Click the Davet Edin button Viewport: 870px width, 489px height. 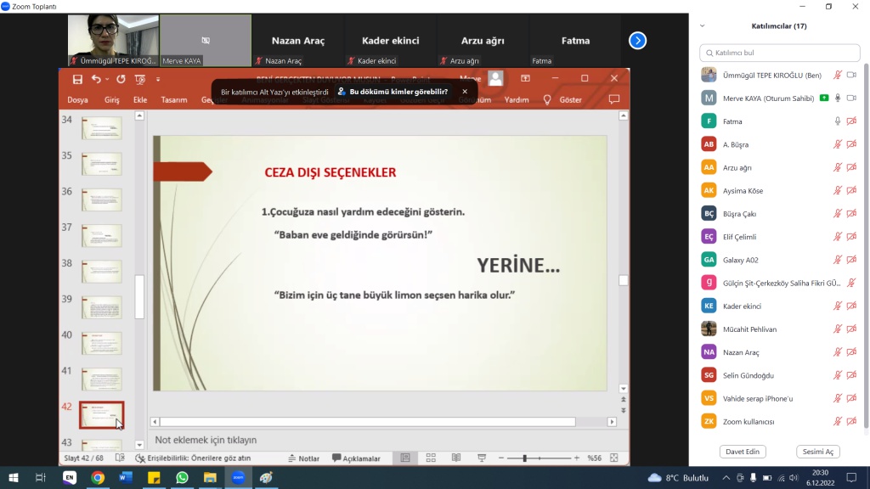click(x=740, y=452)
